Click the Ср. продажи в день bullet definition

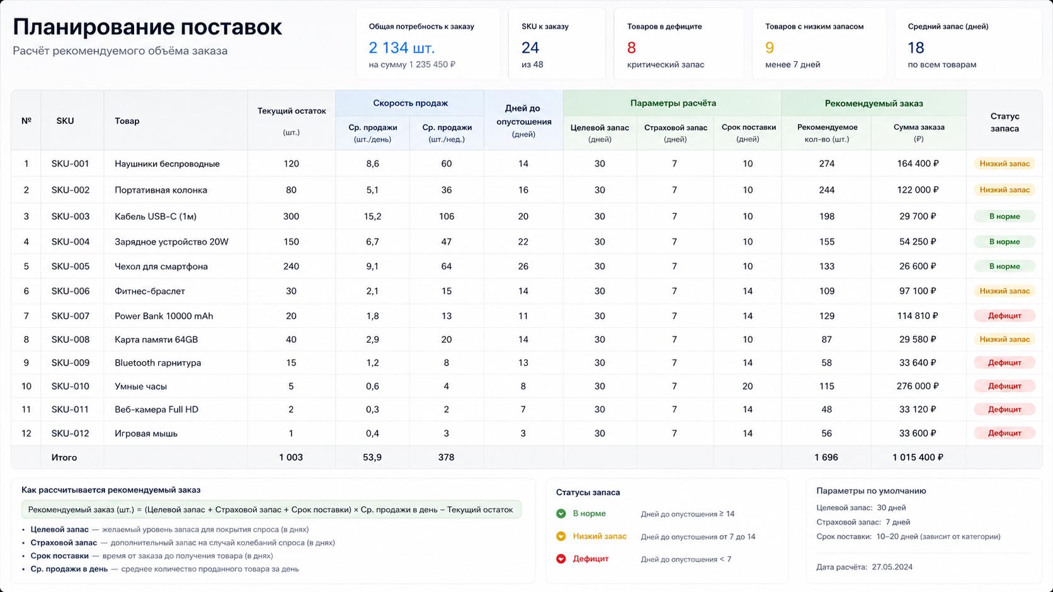[164, 569]
